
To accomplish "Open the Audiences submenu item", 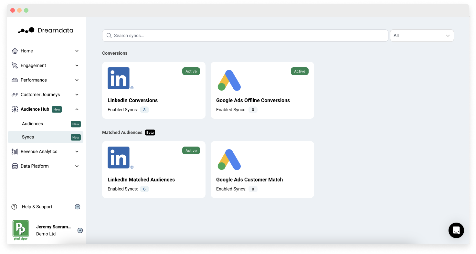I will [x=46, y=124].
